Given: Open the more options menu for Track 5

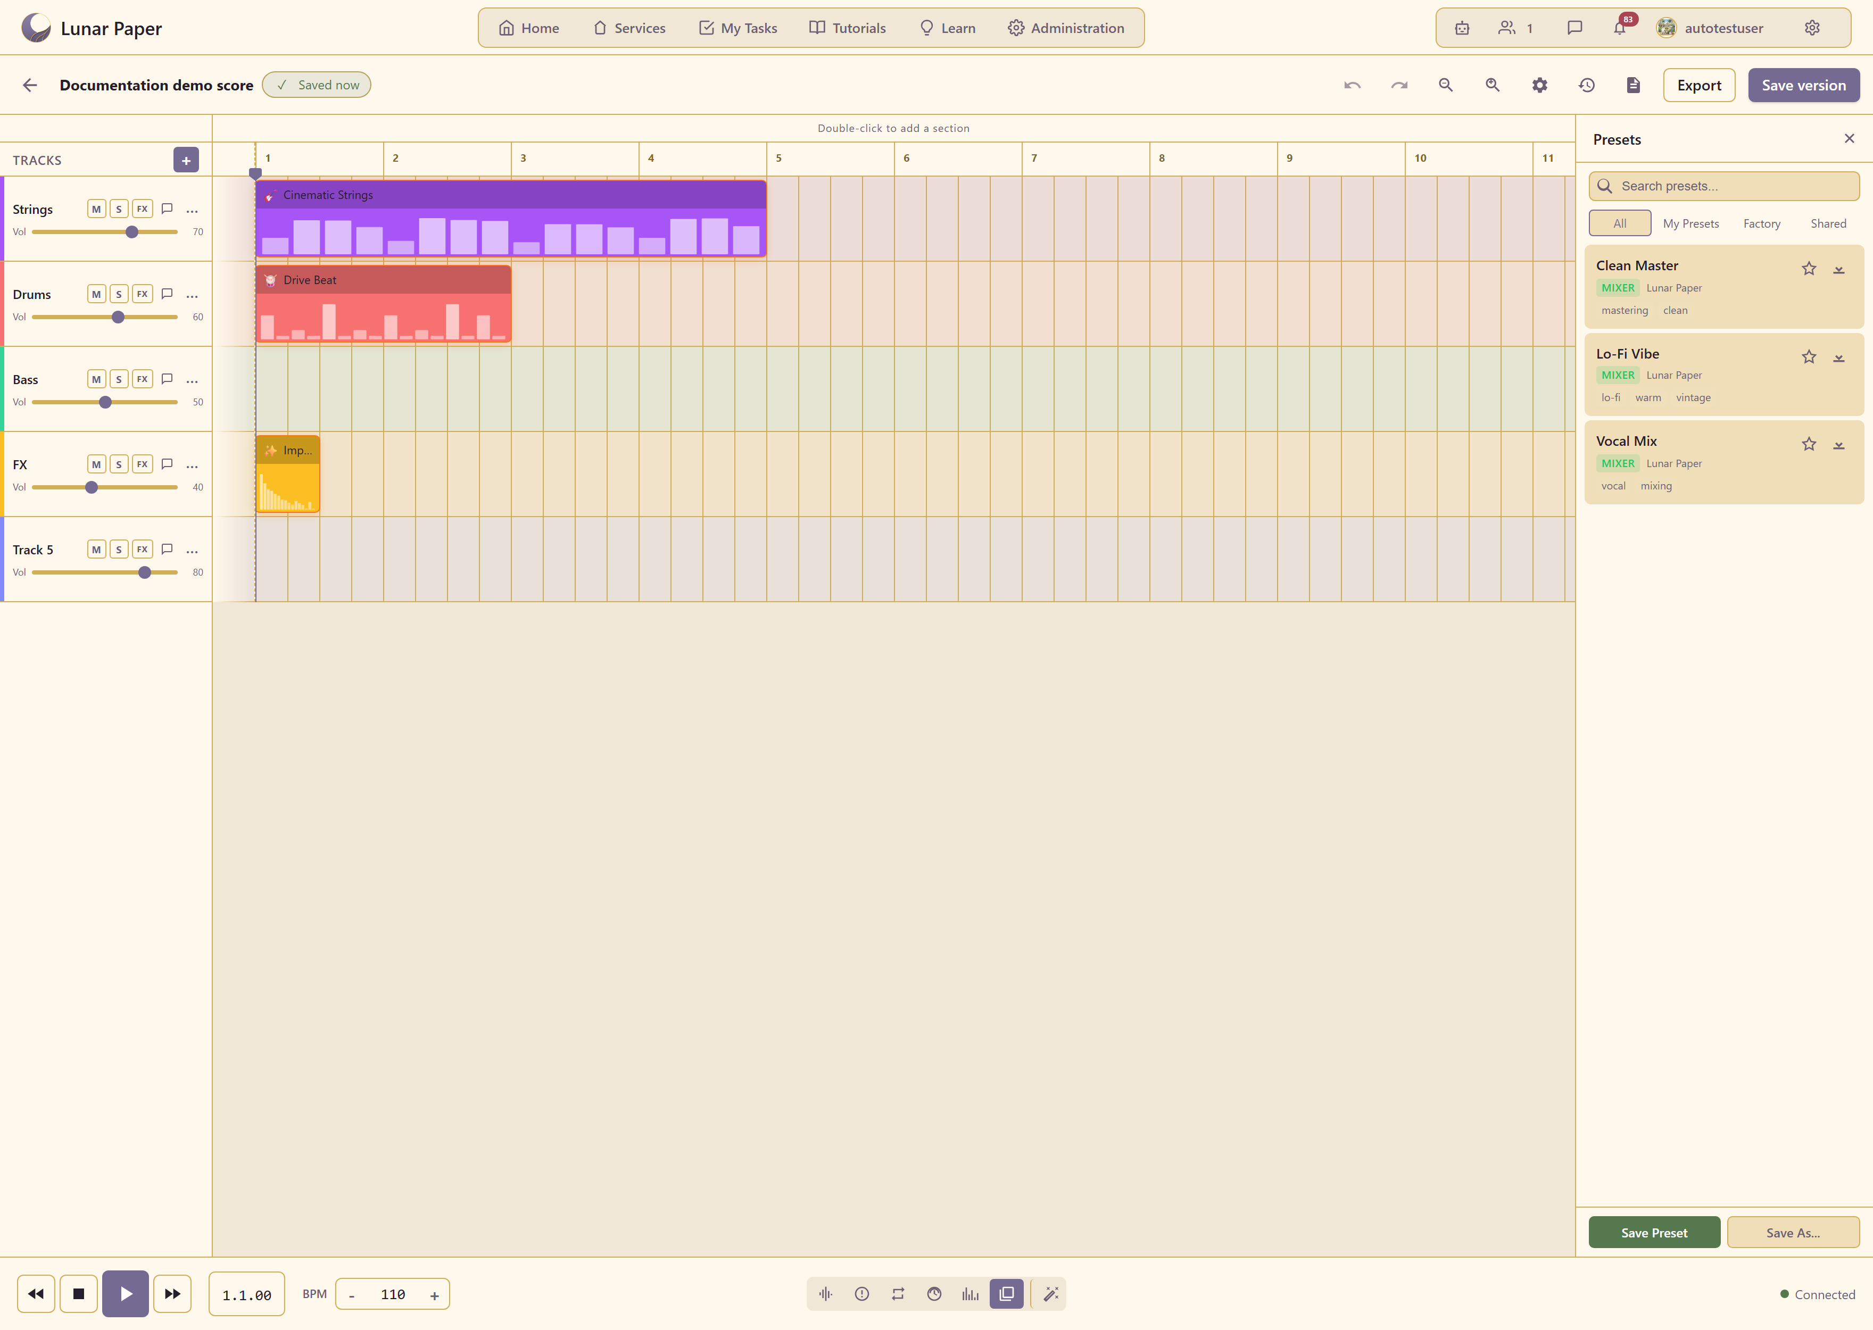Looking at the screenshot, I should [193, 551].
